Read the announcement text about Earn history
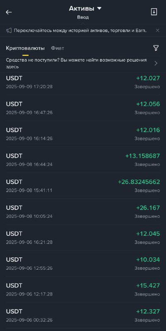This screenshot has height=331, width=166. click(x=80, y=31)
